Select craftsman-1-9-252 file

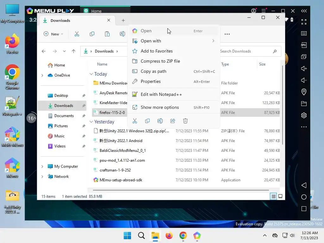tap(186, 170)
